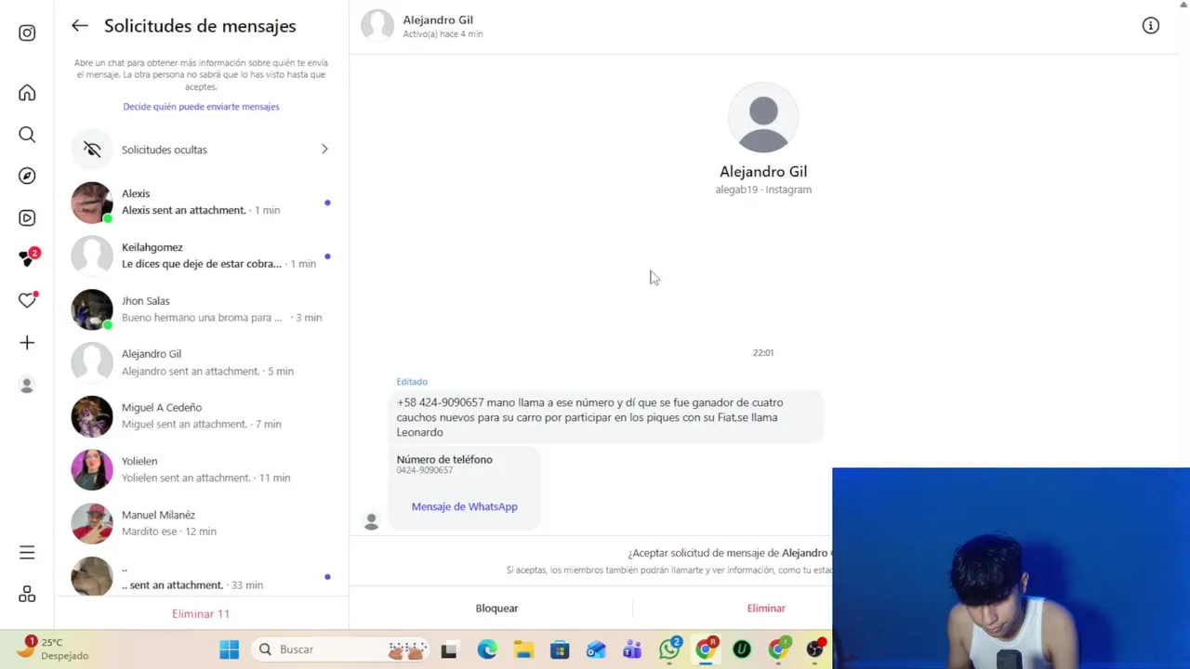Click the hidden requests crossed-eye icon
This screenshot has height=669, width=1190.
pos(92,150)
